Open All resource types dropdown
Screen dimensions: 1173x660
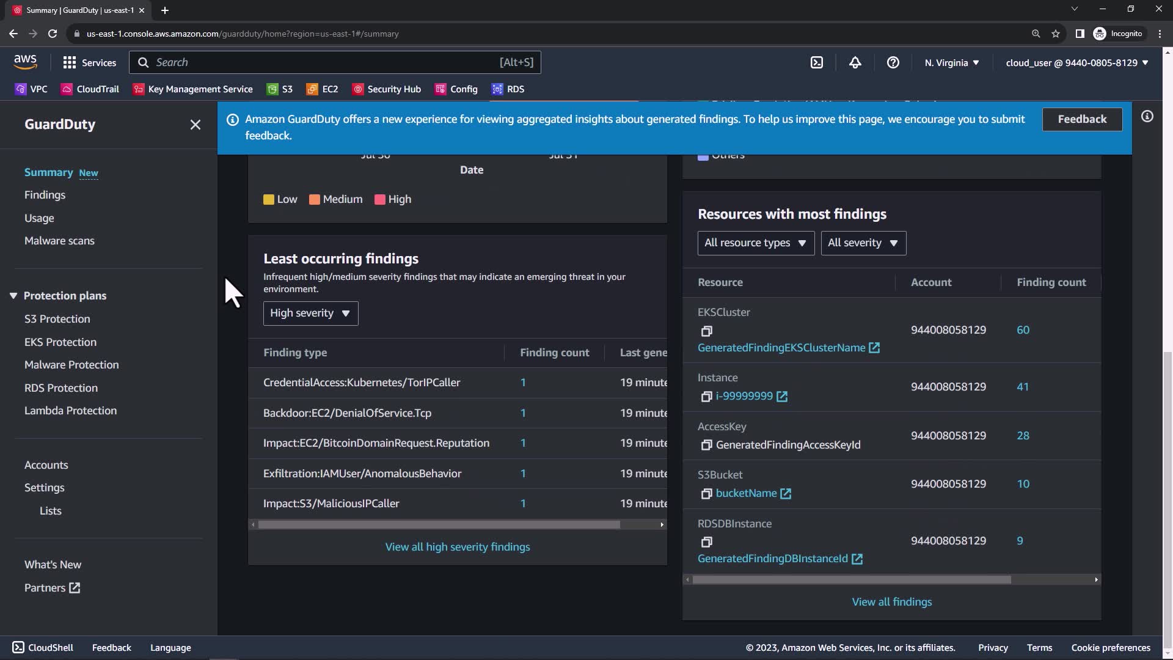click(755, 243)
